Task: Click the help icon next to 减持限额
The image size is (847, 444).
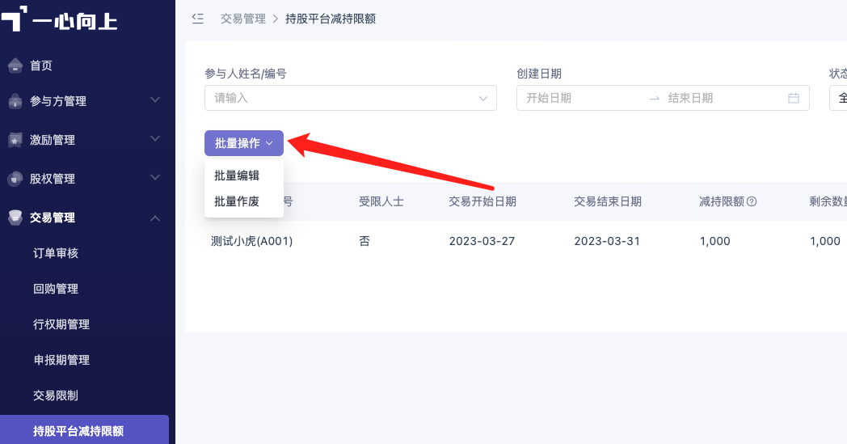Action: (x=752, y=201)
